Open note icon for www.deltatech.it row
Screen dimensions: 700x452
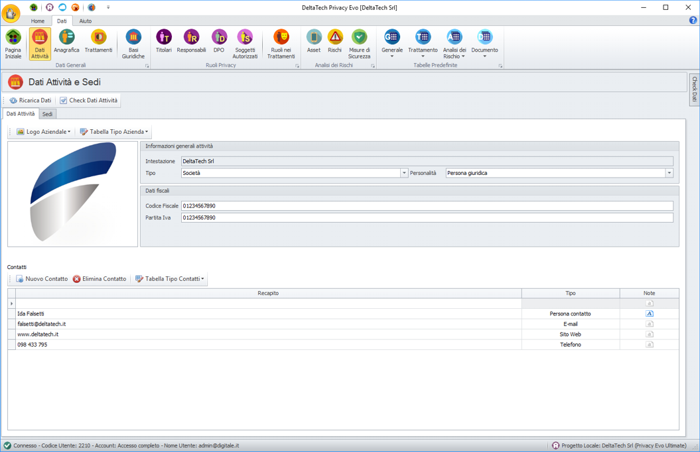650,334
